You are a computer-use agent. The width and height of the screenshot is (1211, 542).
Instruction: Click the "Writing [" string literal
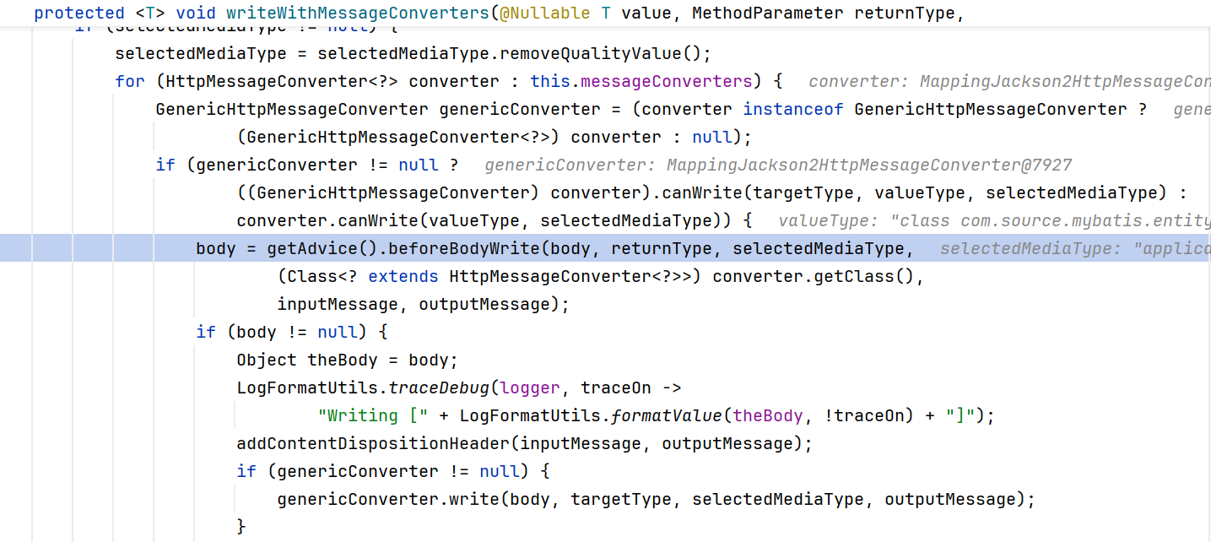pos(373,415)
